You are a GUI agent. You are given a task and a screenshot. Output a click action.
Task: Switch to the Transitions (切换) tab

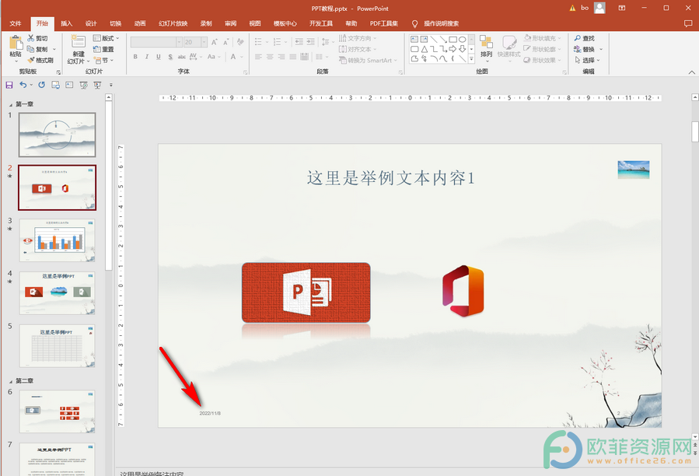[115, 23]
